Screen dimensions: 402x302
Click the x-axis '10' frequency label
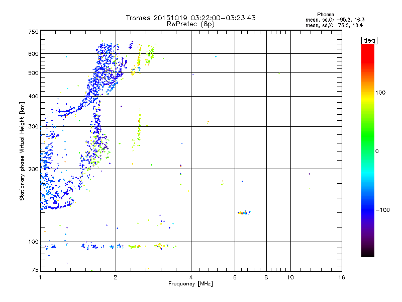pos(290,277)
